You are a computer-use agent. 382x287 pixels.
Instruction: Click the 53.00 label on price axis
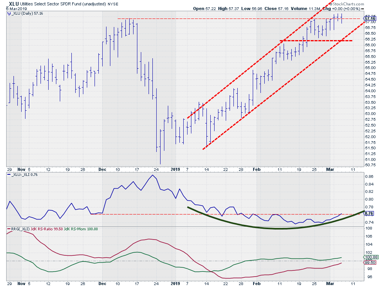point(370,114)
